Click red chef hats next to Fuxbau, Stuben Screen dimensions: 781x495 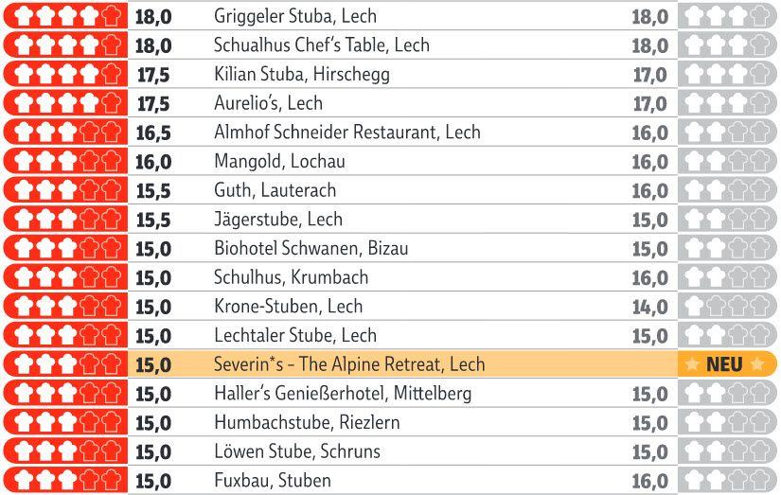click(x=65, y=481)
